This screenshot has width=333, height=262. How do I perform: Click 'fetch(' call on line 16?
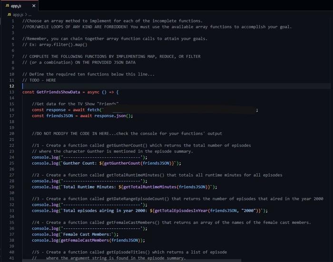(94, 110)
